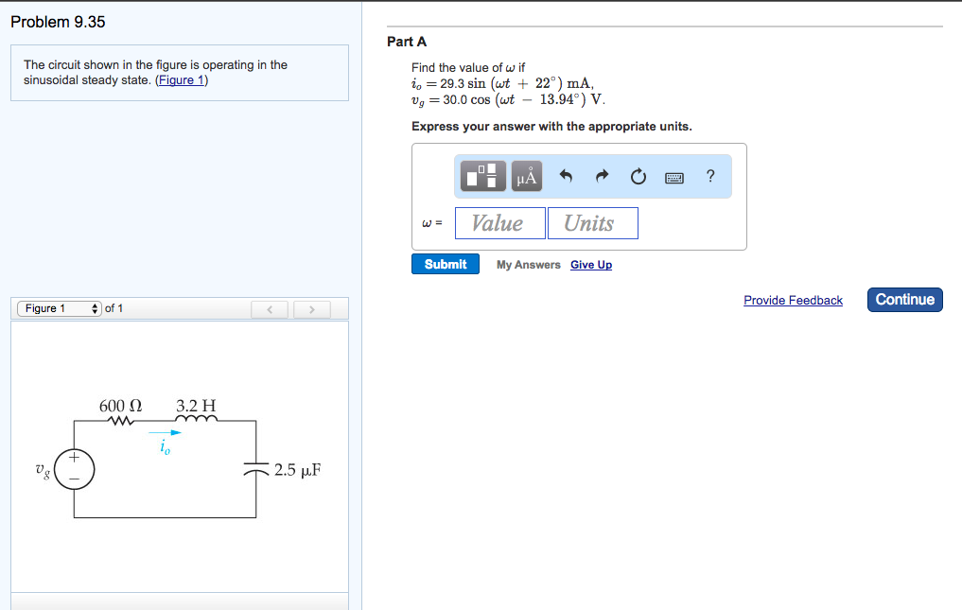Open the Provide Feedback link
The width and height of the screenshot is (962, 610).
tap(793, 300)
